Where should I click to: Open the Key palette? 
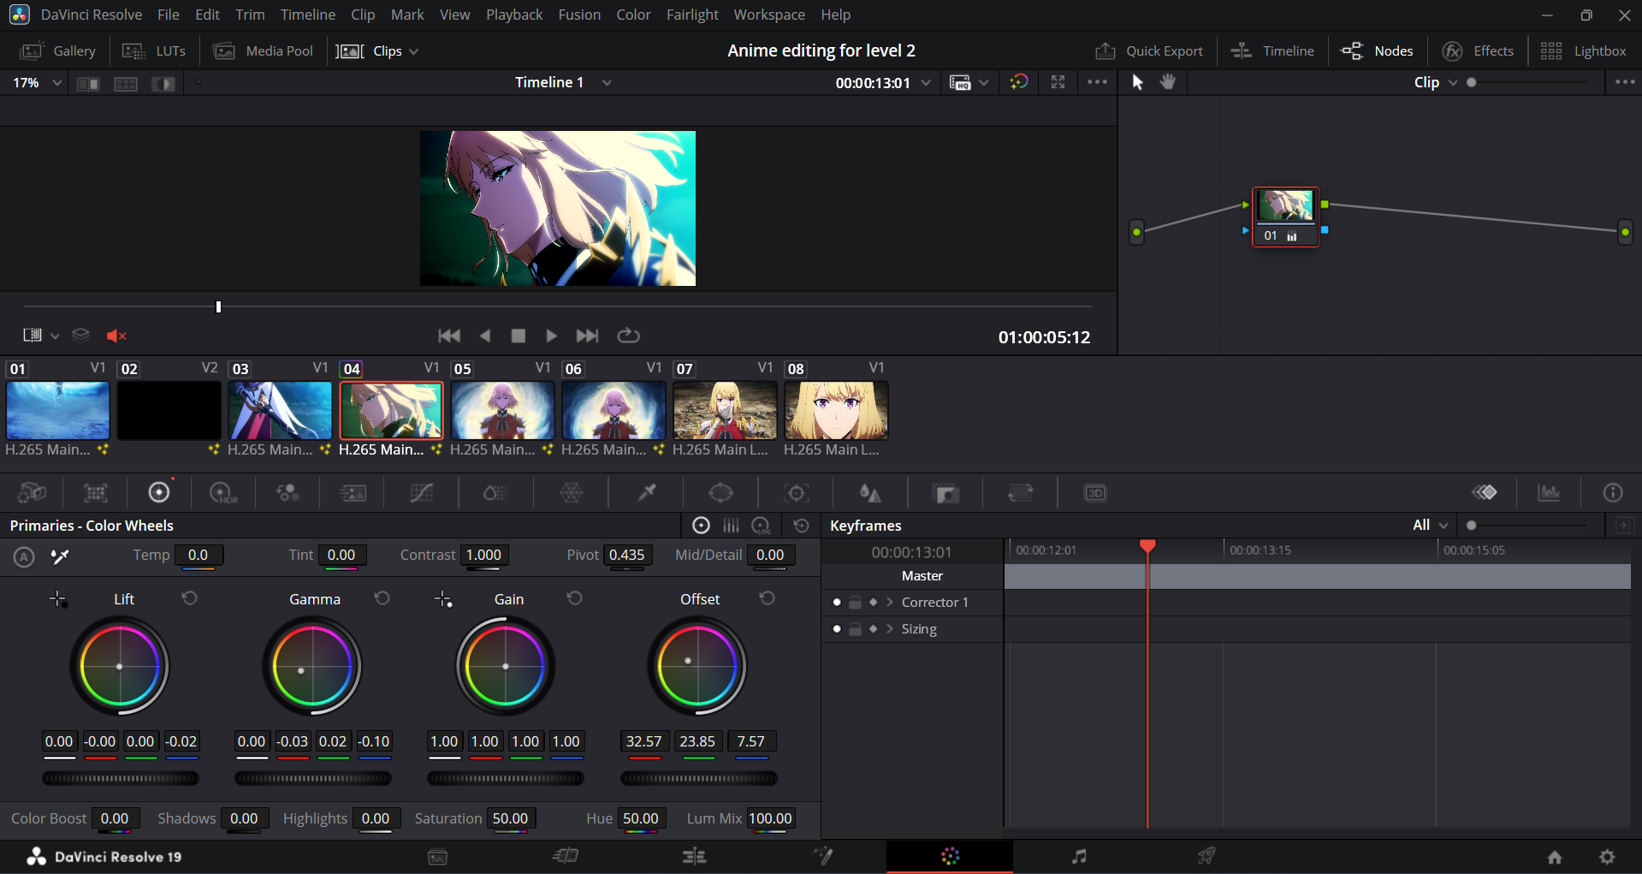tap(945, 493)
